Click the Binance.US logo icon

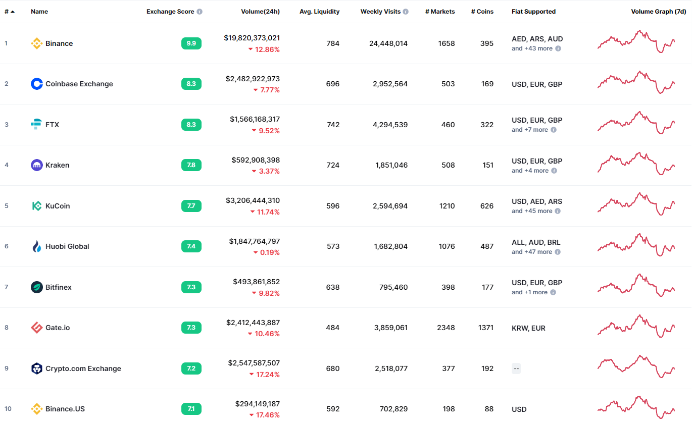(36, 409)
